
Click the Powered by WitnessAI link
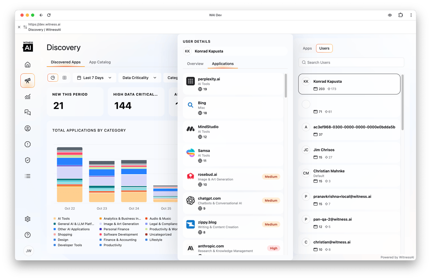[397, 257]
